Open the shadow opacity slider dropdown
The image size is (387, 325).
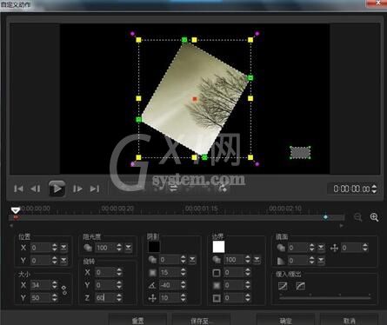click(192, 260)
